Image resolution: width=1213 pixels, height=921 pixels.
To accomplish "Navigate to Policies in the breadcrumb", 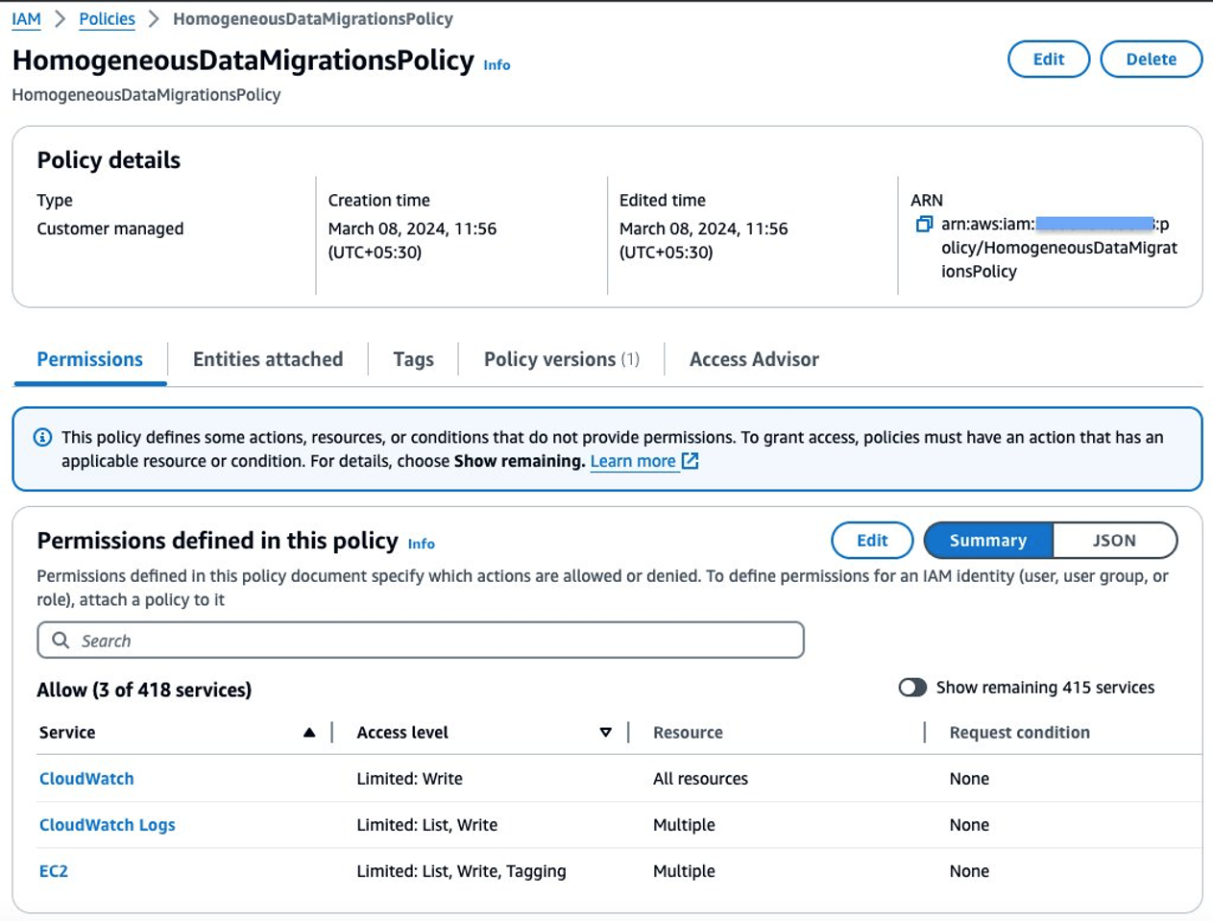I will coord(107,19).
